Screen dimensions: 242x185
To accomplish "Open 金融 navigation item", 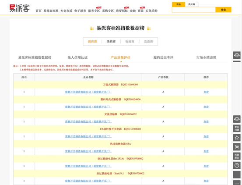I will [133, 11].
